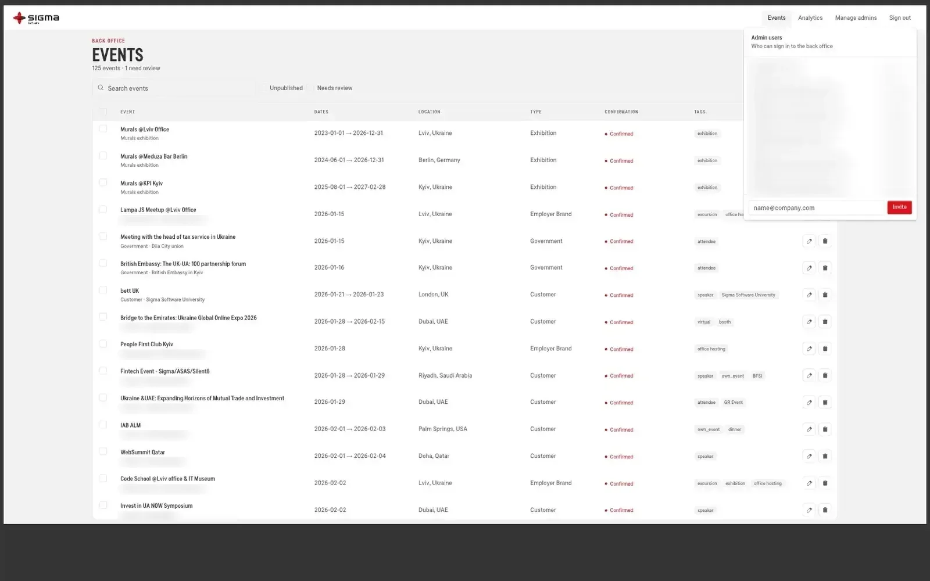Open the People First Club Kyiv event
This screenshot has height=581, width=930.
(146, 345)
